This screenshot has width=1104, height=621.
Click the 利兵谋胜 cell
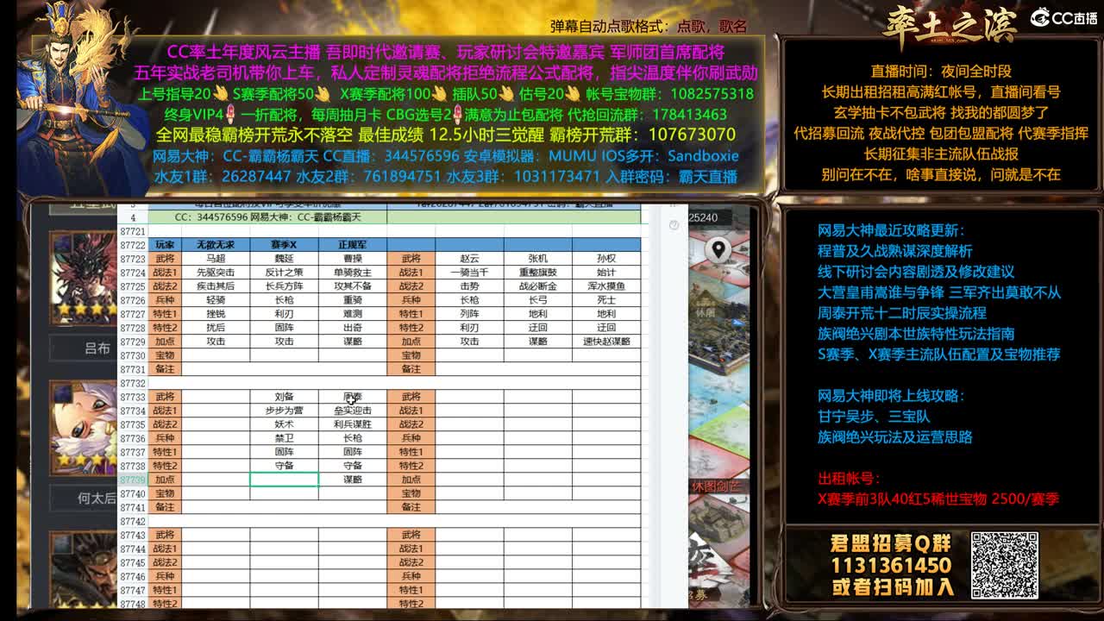point(353,424)
